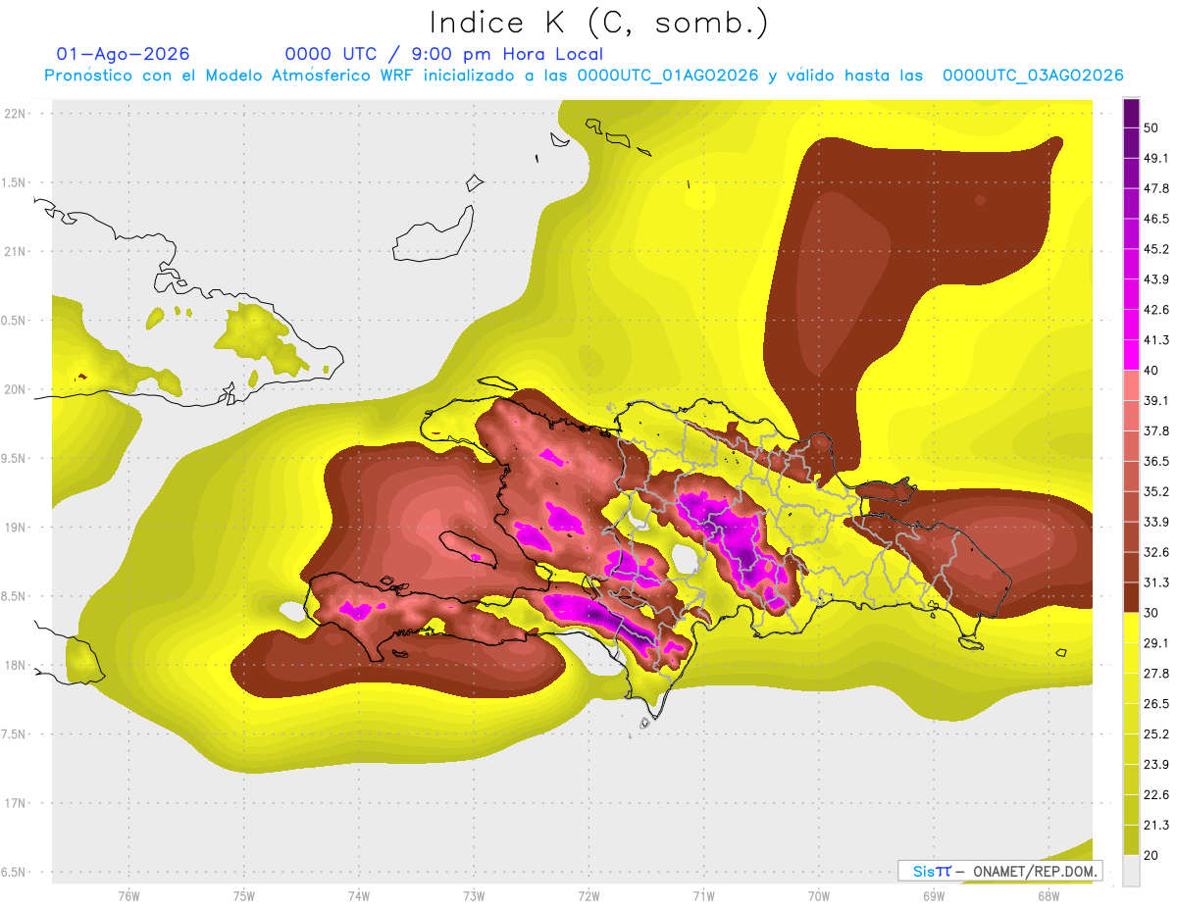Screen dimensions: 1177x909
Task: Click the longitude axis label '68W'
Action: click(1049, 896)
